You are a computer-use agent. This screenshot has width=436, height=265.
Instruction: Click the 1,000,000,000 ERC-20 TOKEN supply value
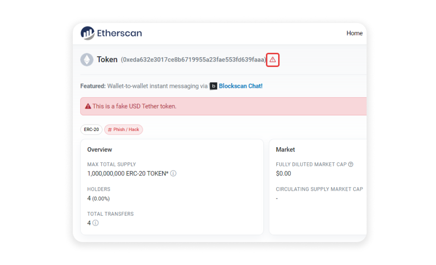(x=128, y=174)
